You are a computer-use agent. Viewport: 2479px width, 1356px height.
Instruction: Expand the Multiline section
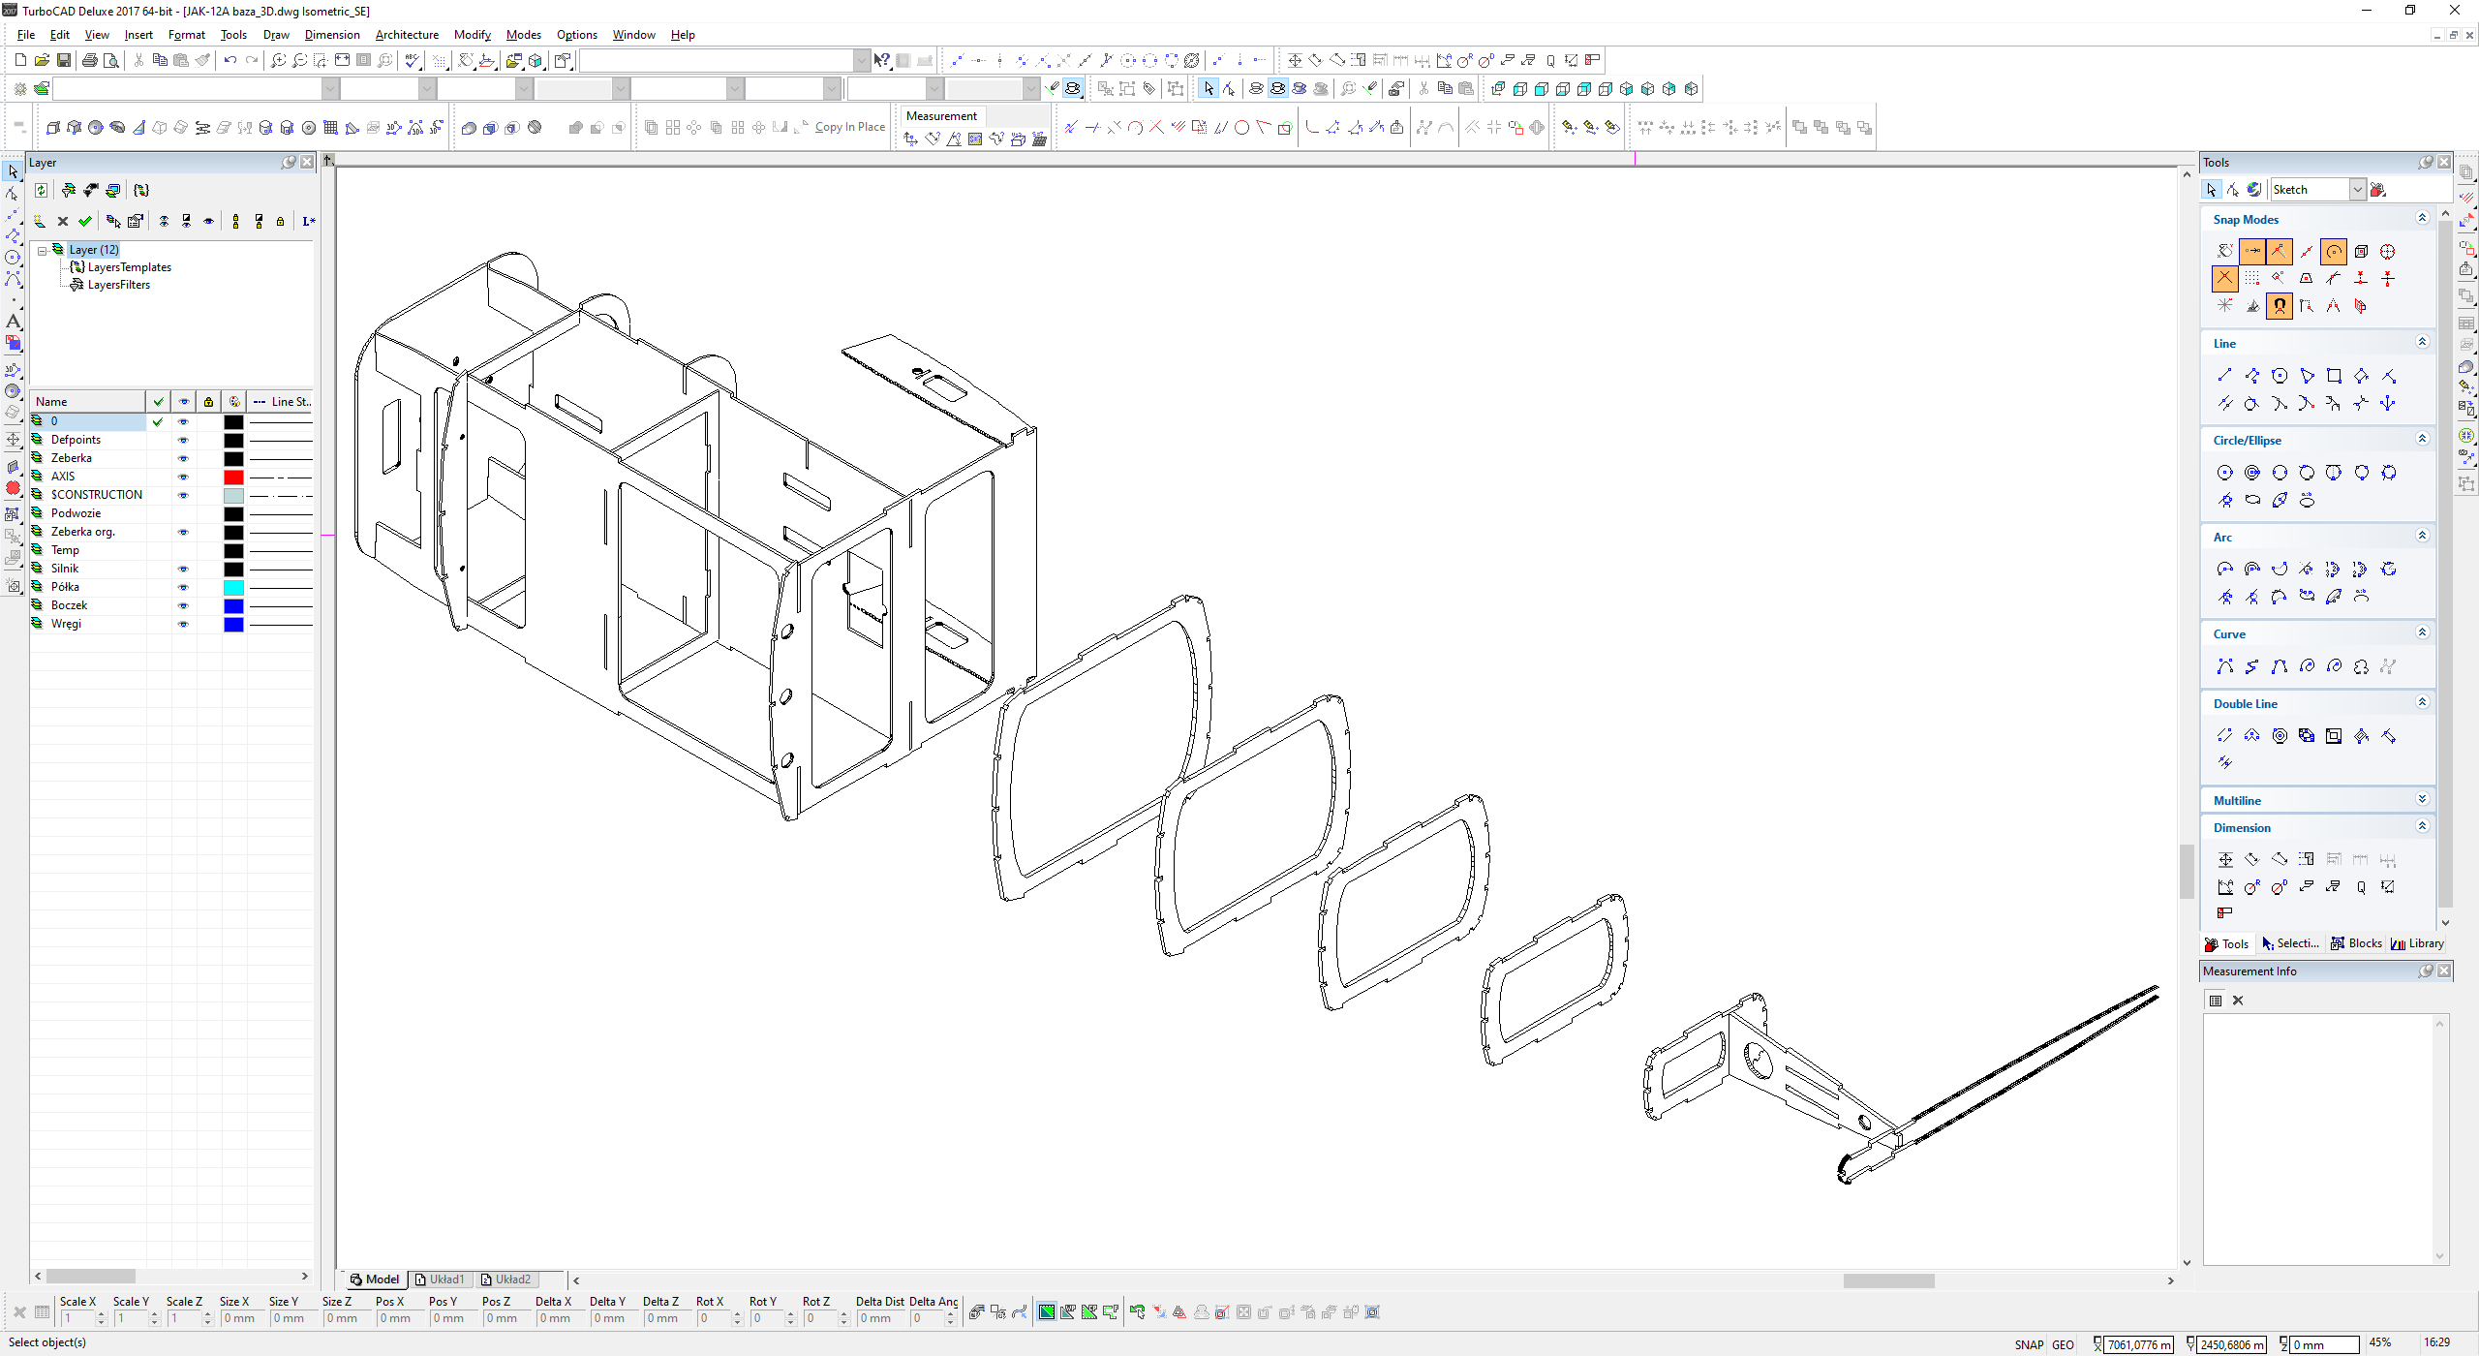pyautogui.click(x=2422, y=800)
